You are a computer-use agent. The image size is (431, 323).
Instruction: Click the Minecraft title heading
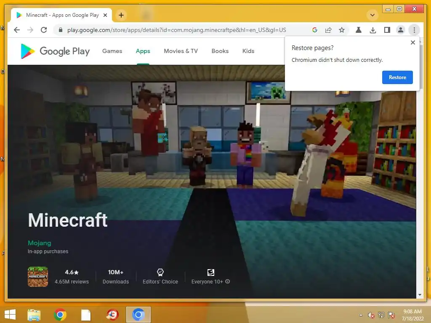coord(68,220)
